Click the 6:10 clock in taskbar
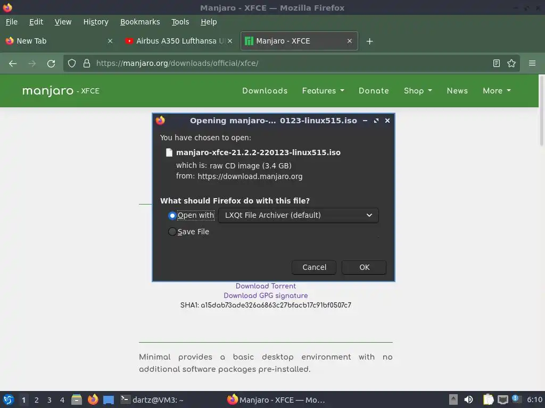 [x=534, y=399]
